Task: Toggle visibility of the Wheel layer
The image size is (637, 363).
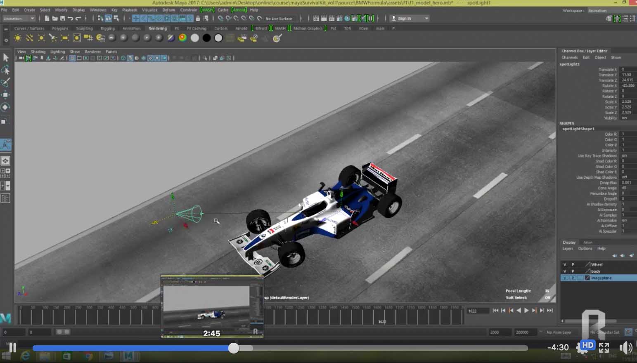Action: (565, 264)
